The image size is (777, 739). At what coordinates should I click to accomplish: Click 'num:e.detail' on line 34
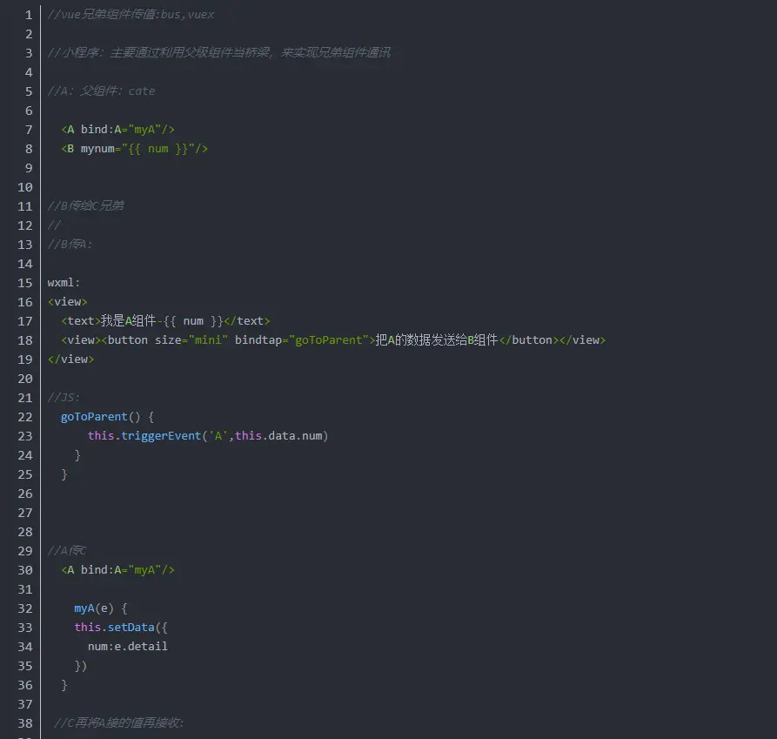coord(128,647)
